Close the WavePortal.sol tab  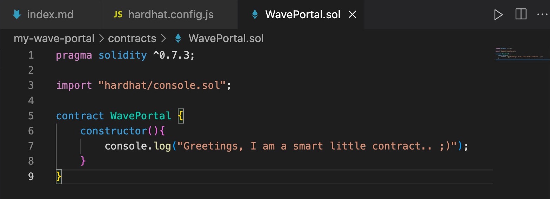click(352, 15)
